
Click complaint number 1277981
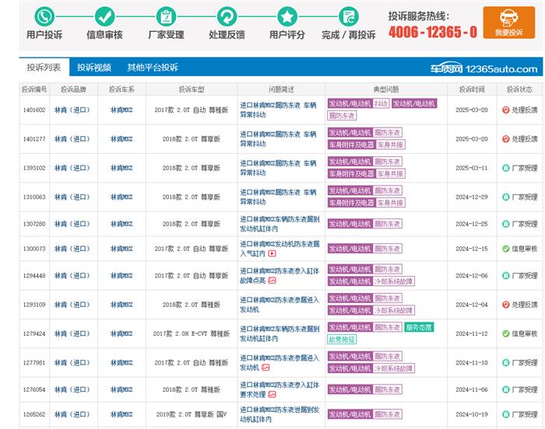pyautogui.click(x=34, y=363)
